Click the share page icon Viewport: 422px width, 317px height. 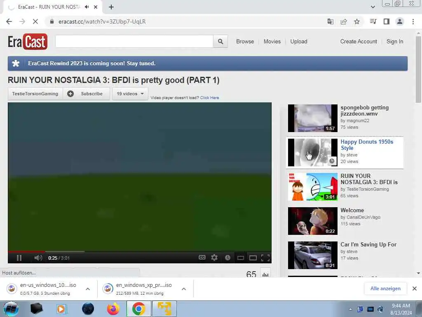pyautogui.click(x=344, y=21)
